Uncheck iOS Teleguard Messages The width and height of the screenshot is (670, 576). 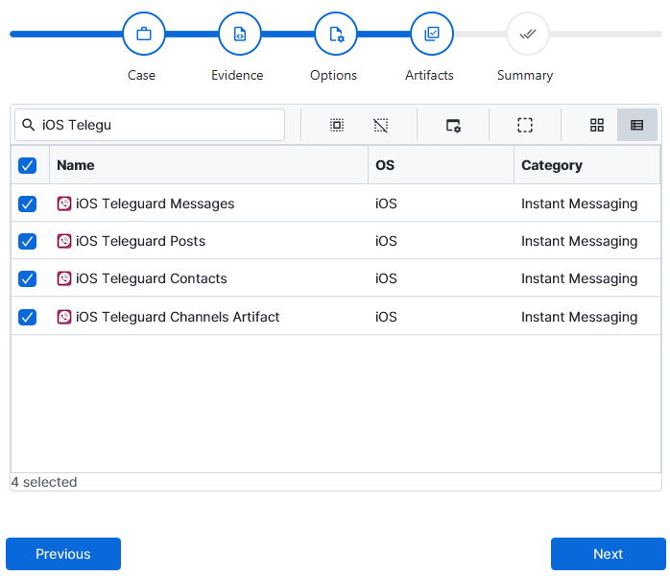click(27, 204)
